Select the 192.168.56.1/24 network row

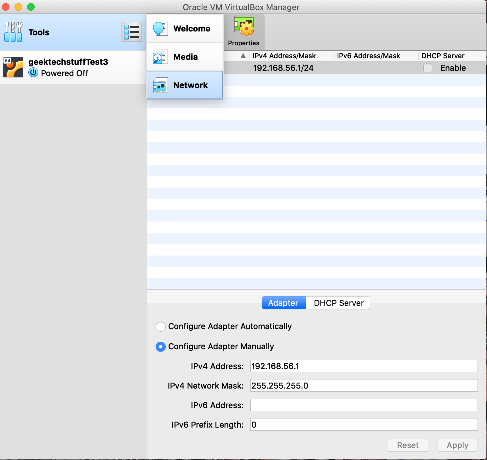(284, 68)
